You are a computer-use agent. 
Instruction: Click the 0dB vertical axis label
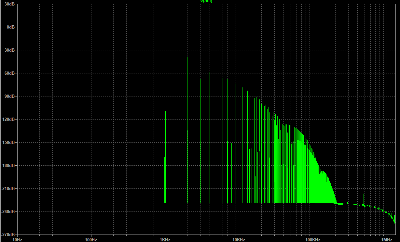point(11,27)
